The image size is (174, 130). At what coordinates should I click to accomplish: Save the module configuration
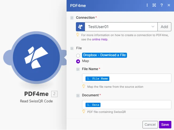point(165,125)
